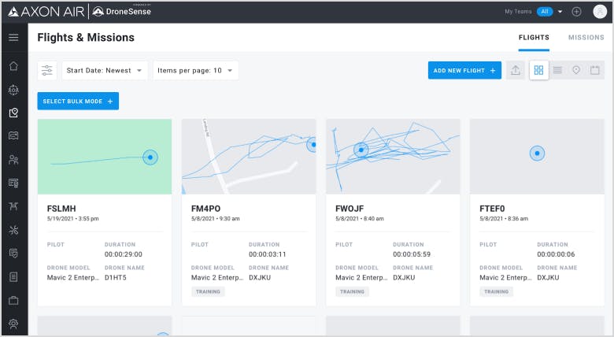Click the plus circle icon in header
Screen dimensions: 614x337
(576, 12)
